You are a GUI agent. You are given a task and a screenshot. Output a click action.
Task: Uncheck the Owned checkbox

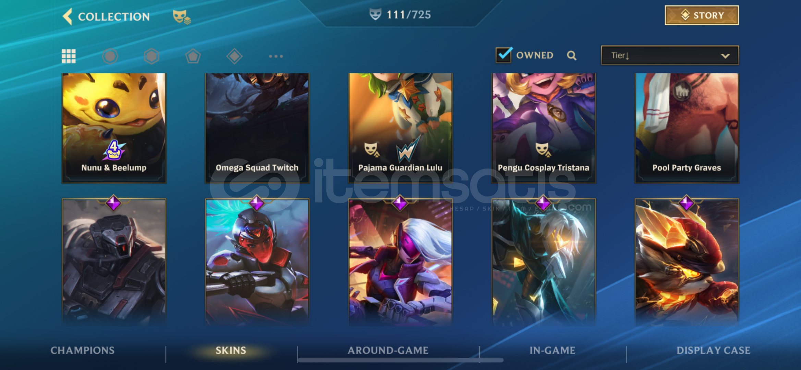(x=504, y=55)
